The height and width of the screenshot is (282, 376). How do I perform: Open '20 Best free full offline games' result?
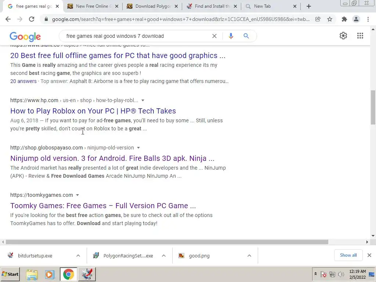click(x=118, y=56)
